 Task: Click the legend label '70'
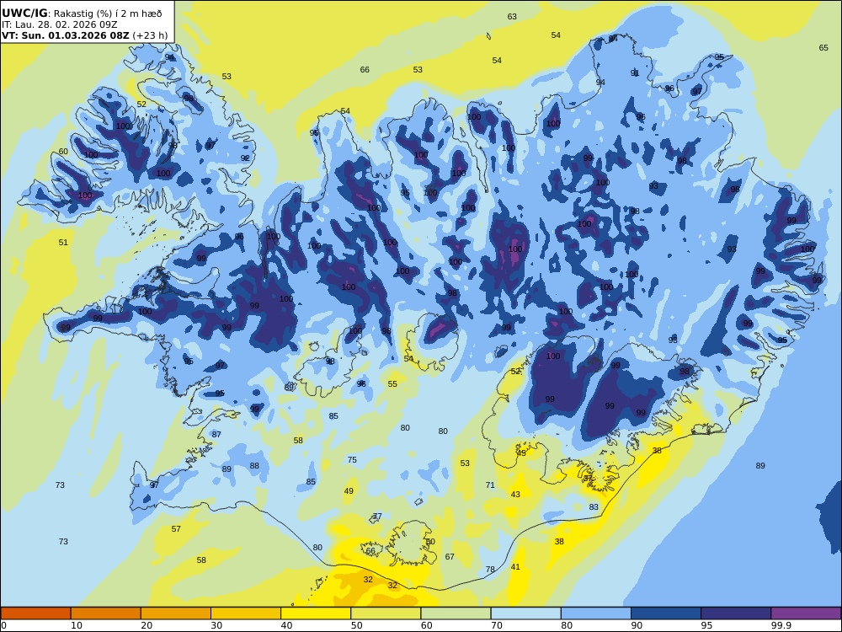pos(497,625)
